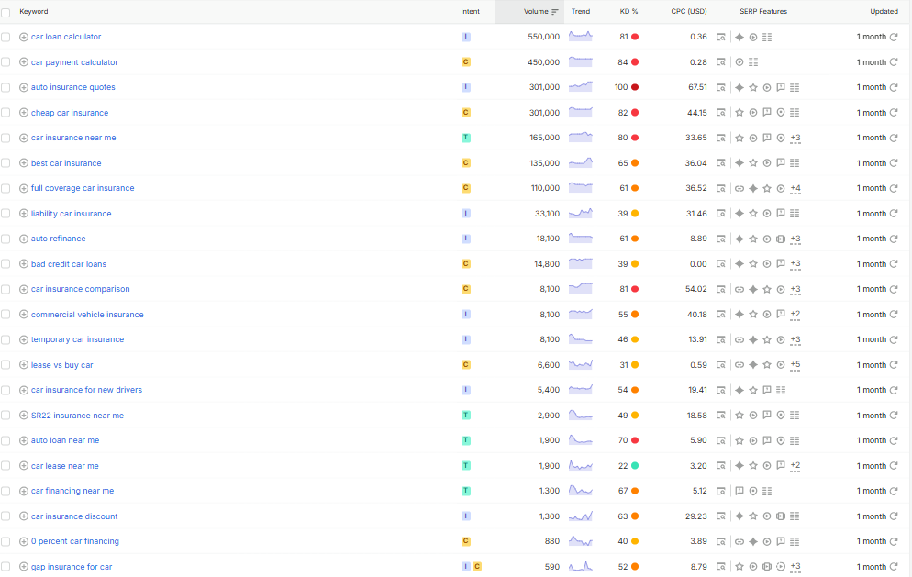View SERP for 'car payment calculator'
912x577 pixels.
pyautogui.click(x=720, y=62)
